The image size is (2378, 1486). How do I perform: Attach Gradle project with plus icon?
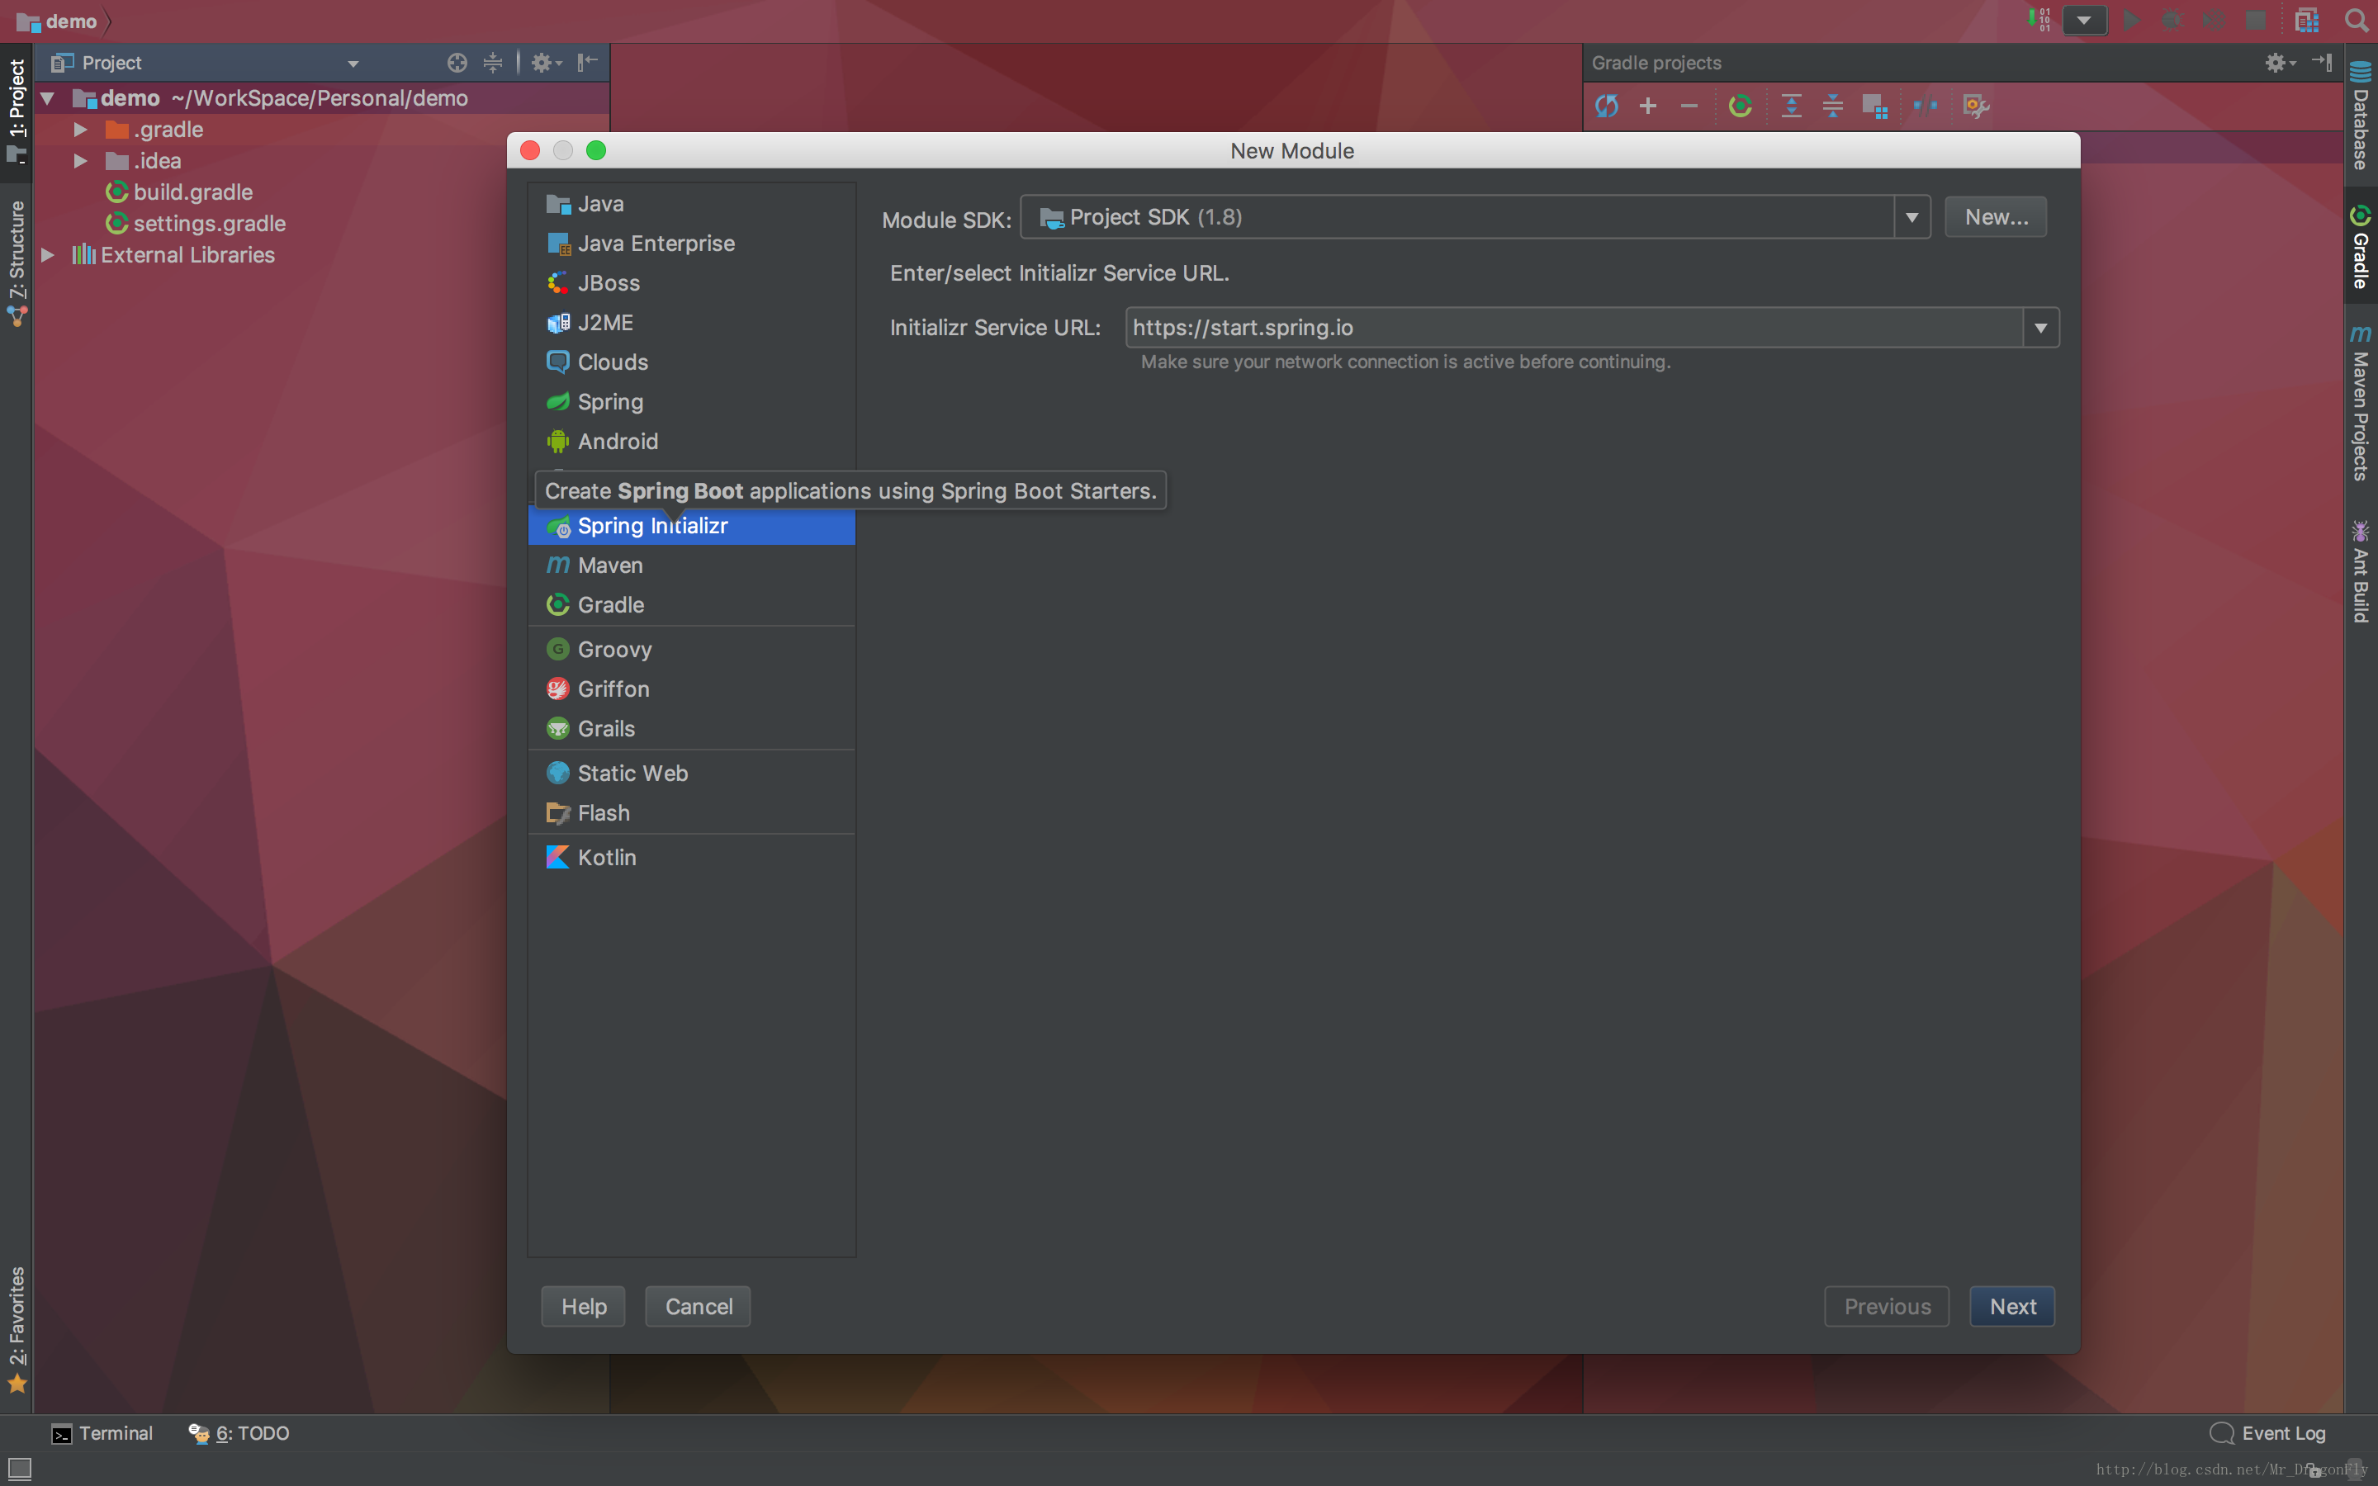tap(1648, 106)
